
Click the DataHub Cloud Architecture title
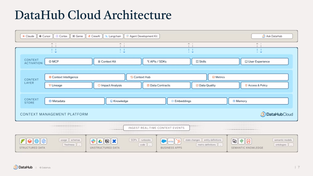click(93, 15)
